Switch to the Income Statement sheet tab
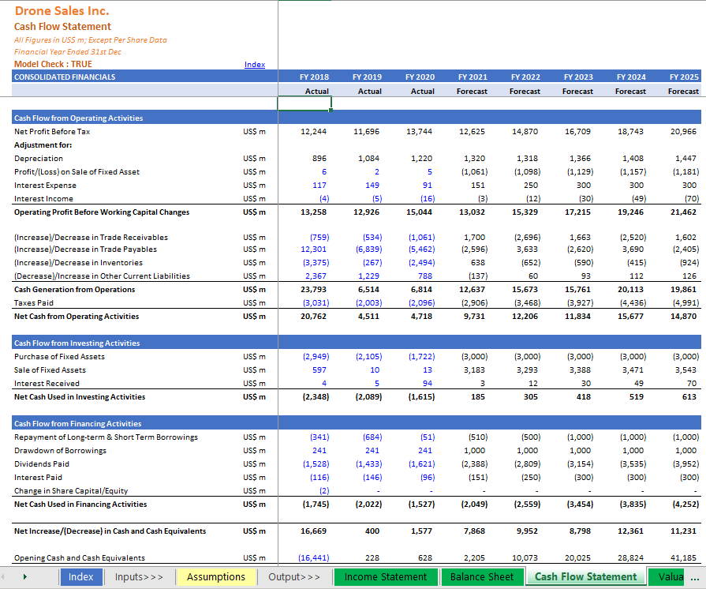 coord(386,577)
